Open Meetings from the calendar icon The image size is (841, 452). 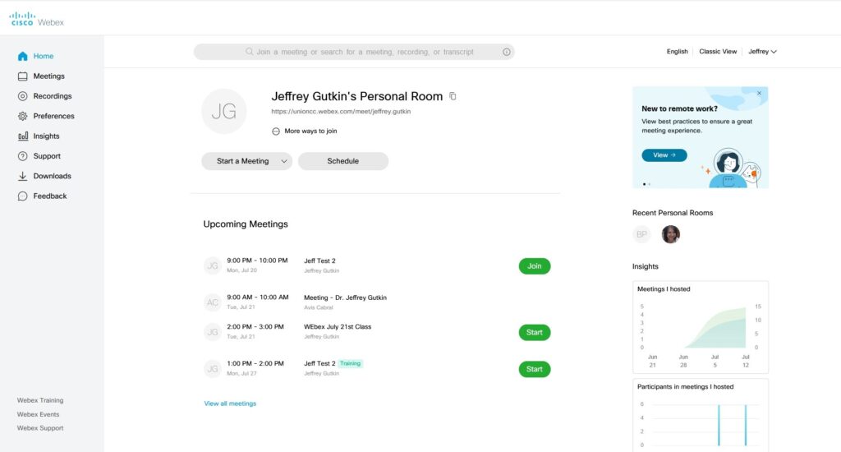pyautogui.click(x=22, y=76)
